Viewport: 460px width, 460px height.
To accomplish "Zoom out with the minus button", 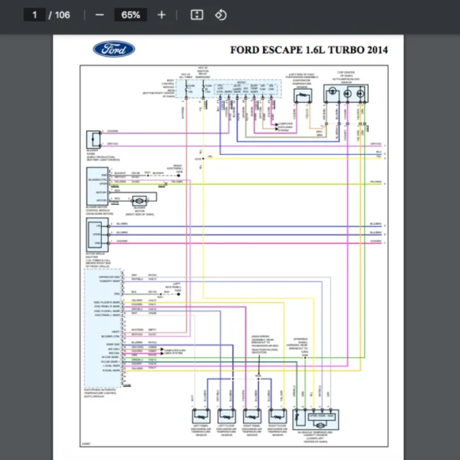I will click(100, 15).
